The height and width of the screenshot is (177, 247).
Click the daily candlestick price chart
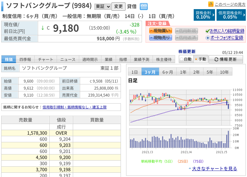tap(180, 108)
